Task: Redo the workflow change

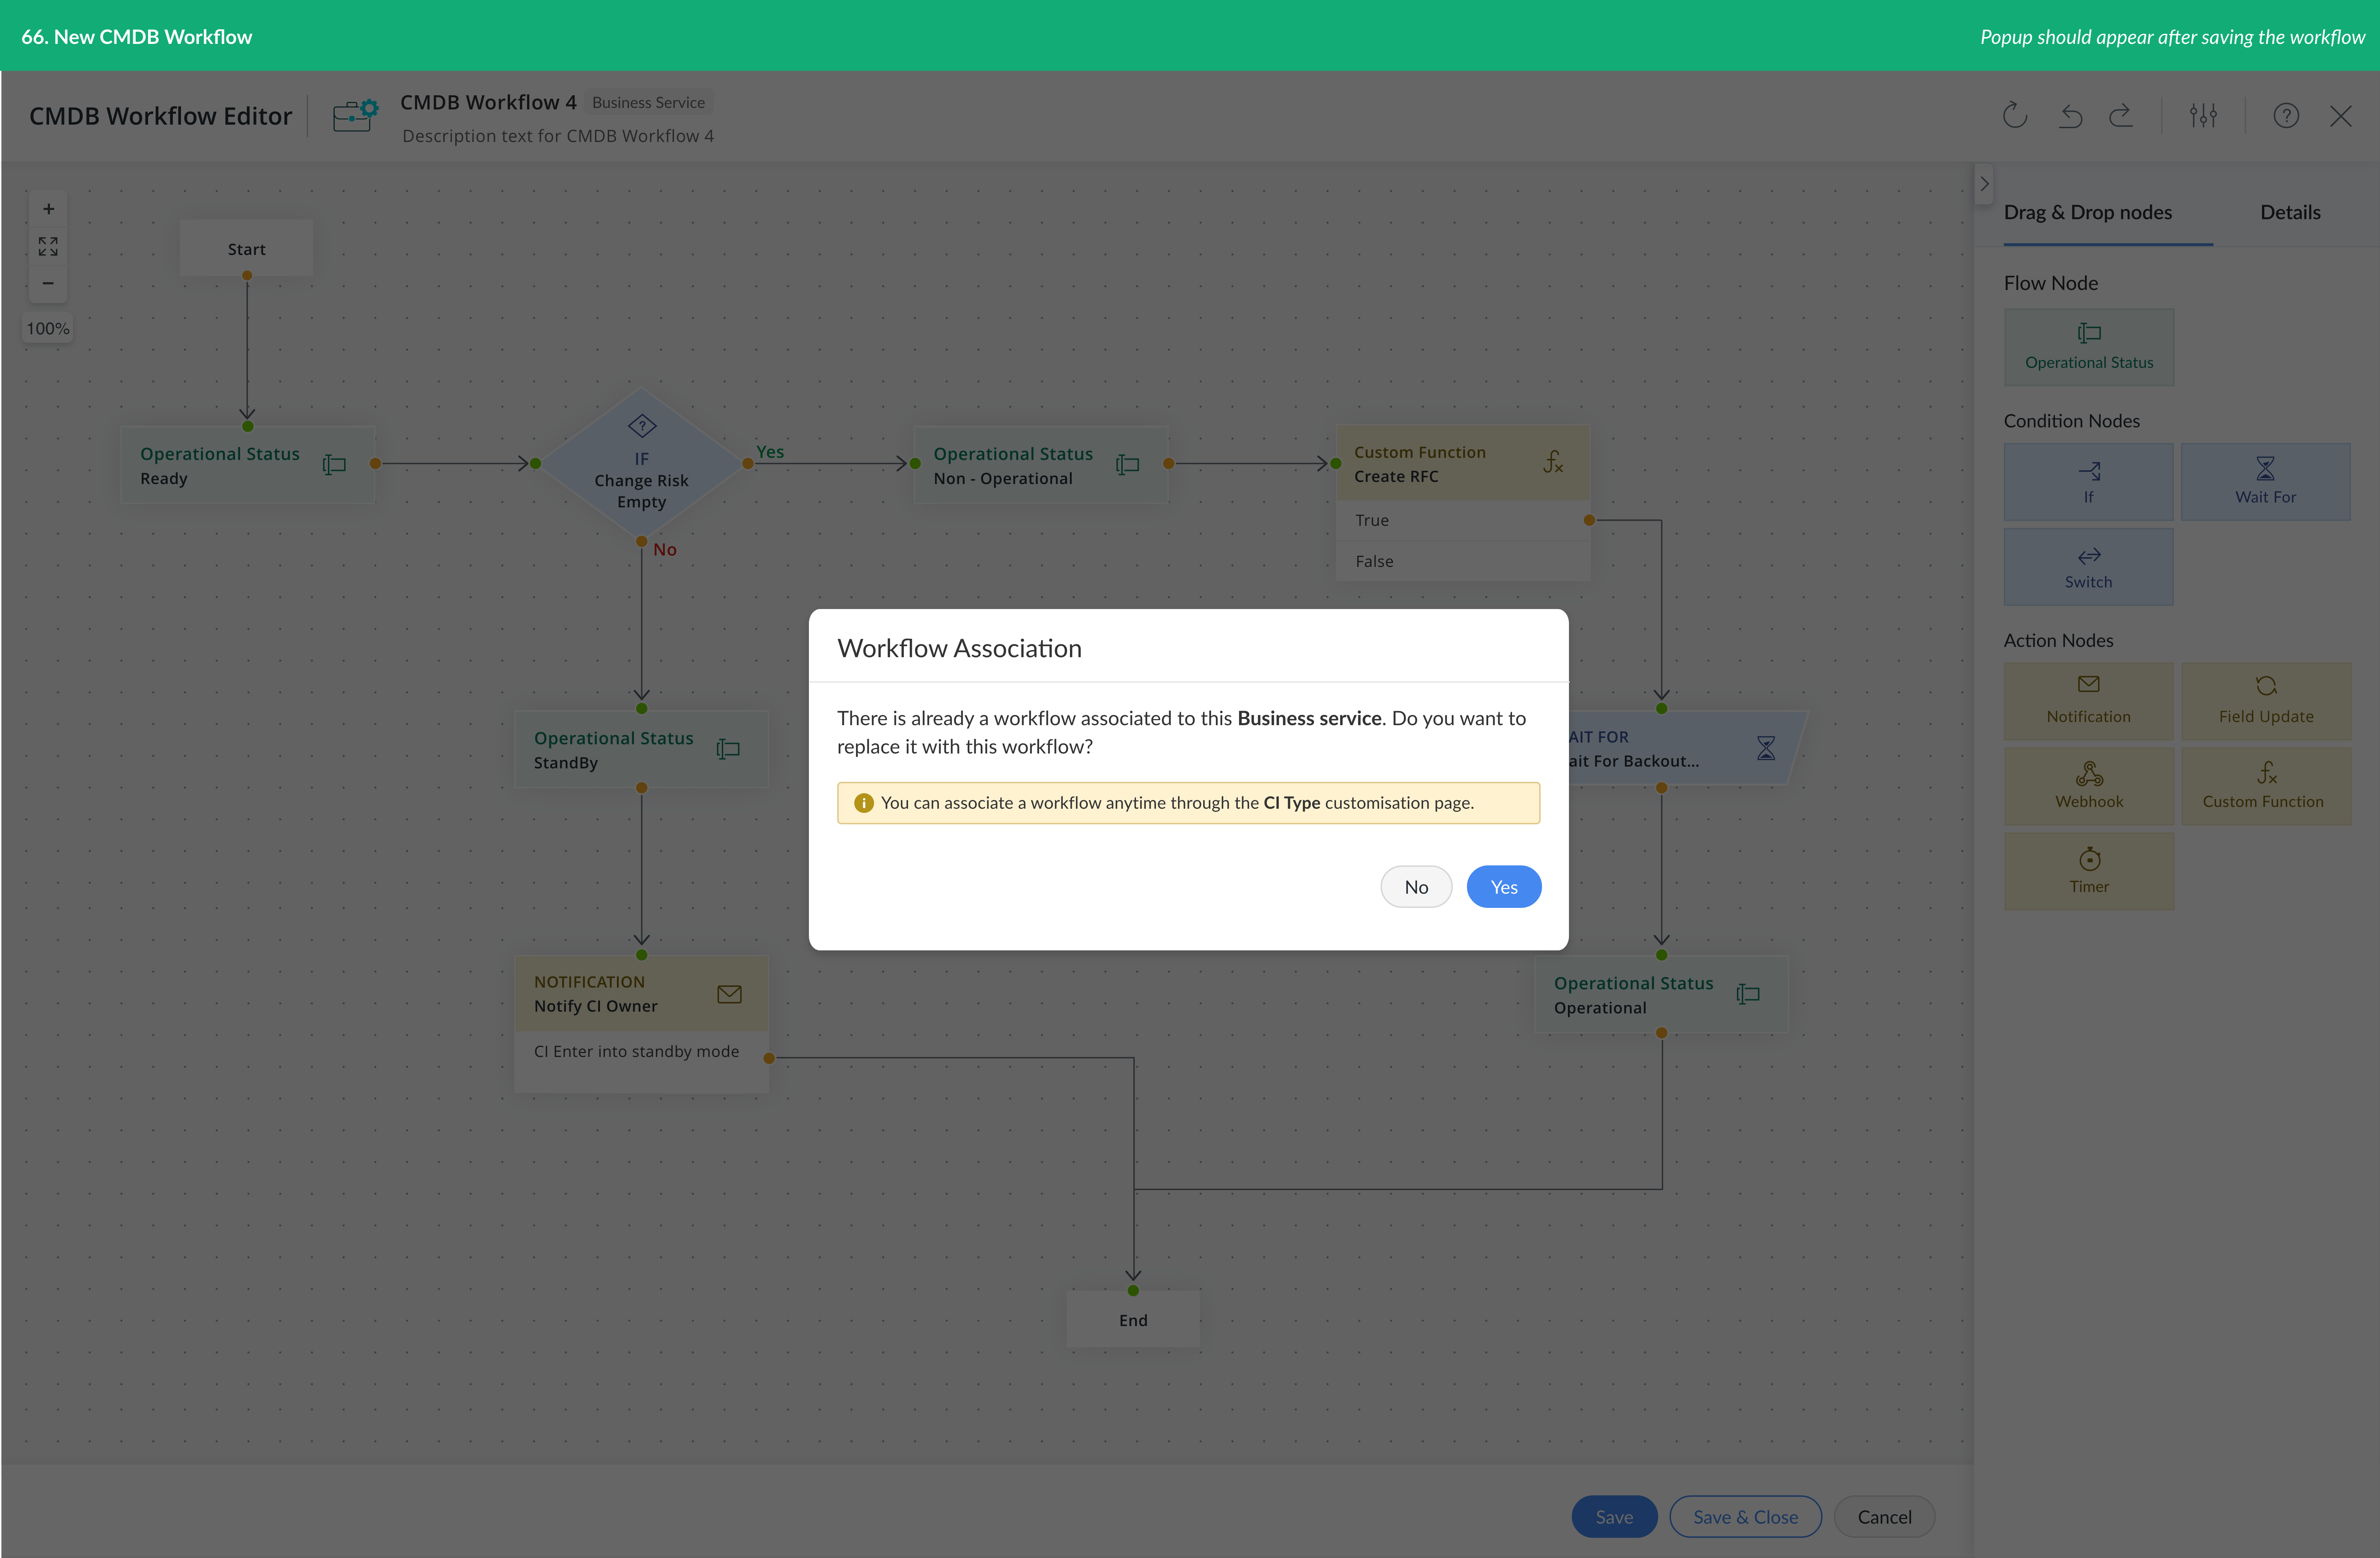Action: 2121,116
